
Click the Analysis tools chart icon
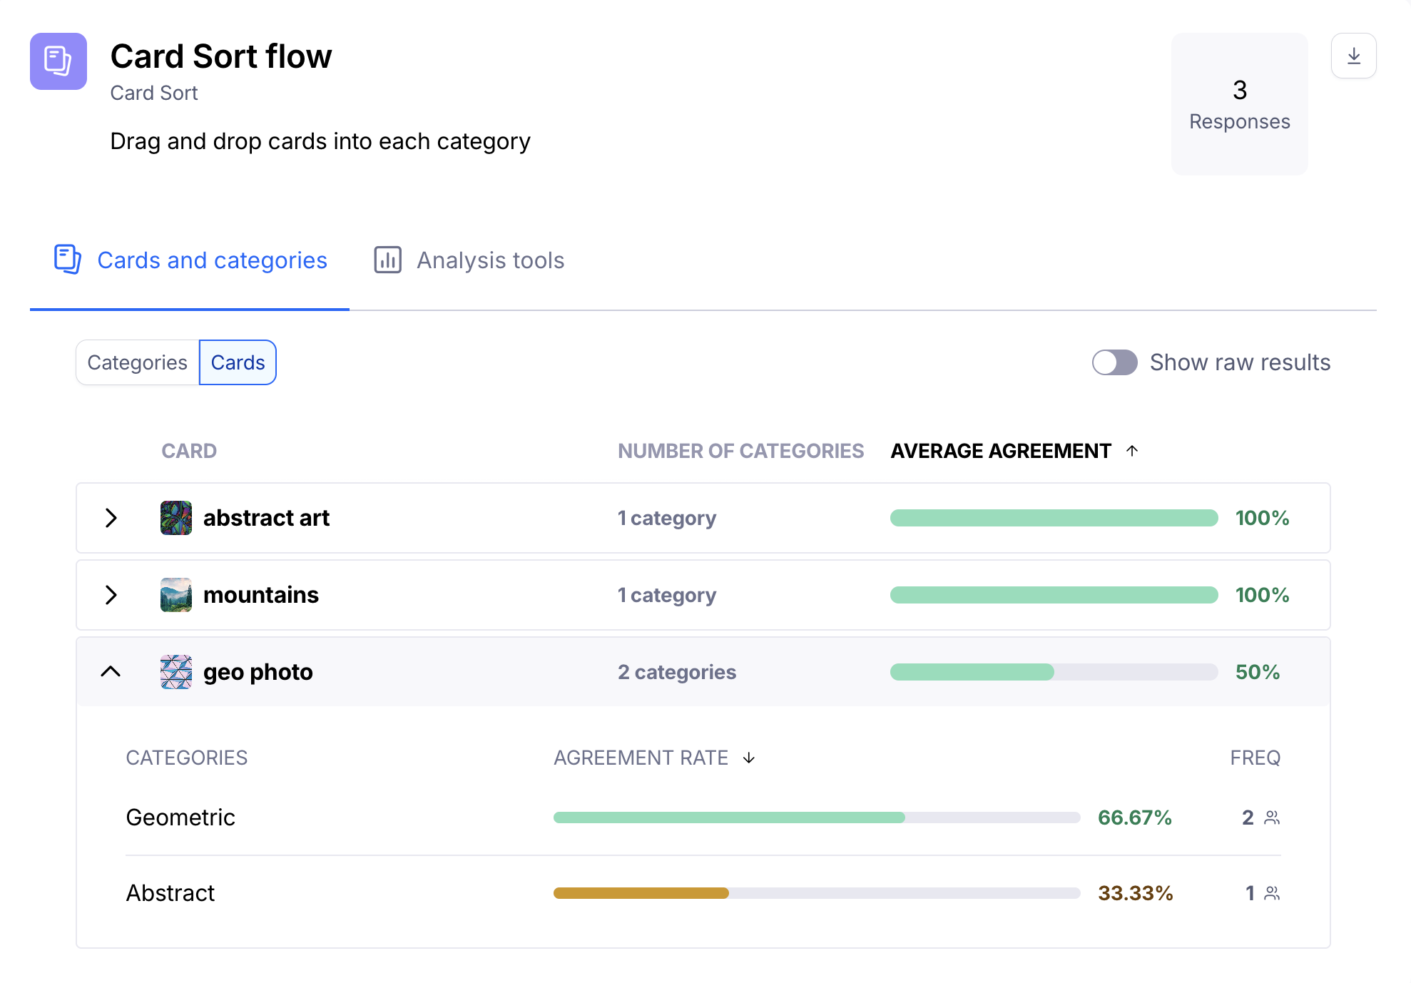(x=387, y=260)
